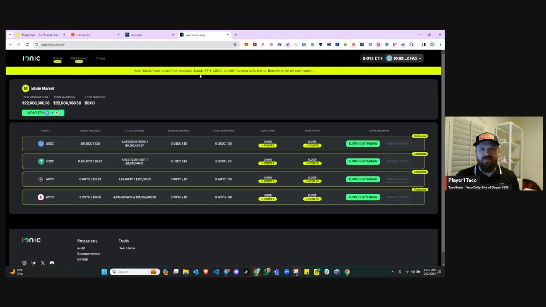Open the GitHub link in footer
The width and height of the screenshot is (546, 307).
[x=82, y=259]
